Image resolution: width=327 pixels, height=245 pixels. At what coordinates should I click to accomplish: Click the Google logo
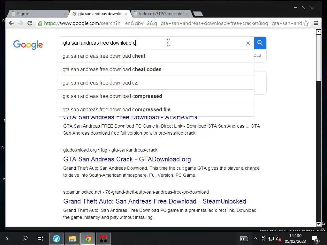tap(28, 45)
